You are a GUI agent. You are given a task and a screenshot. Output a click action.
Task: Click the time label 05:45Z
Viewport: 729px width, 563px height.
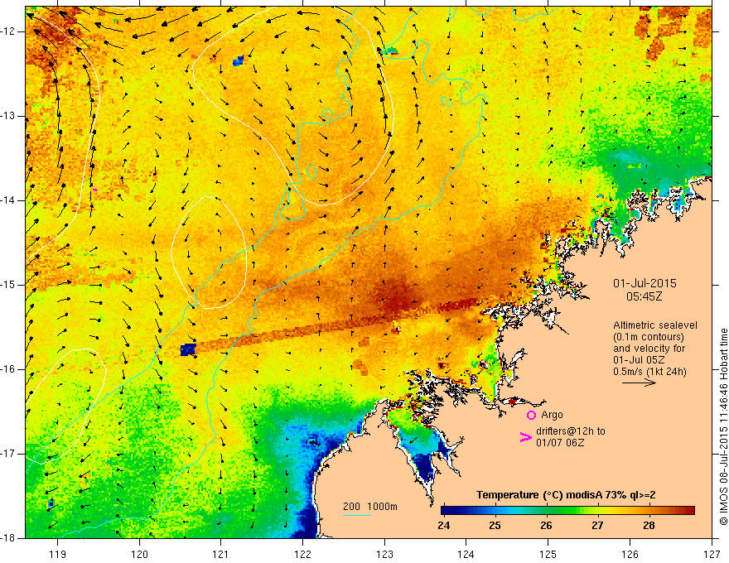pos(644,296)
